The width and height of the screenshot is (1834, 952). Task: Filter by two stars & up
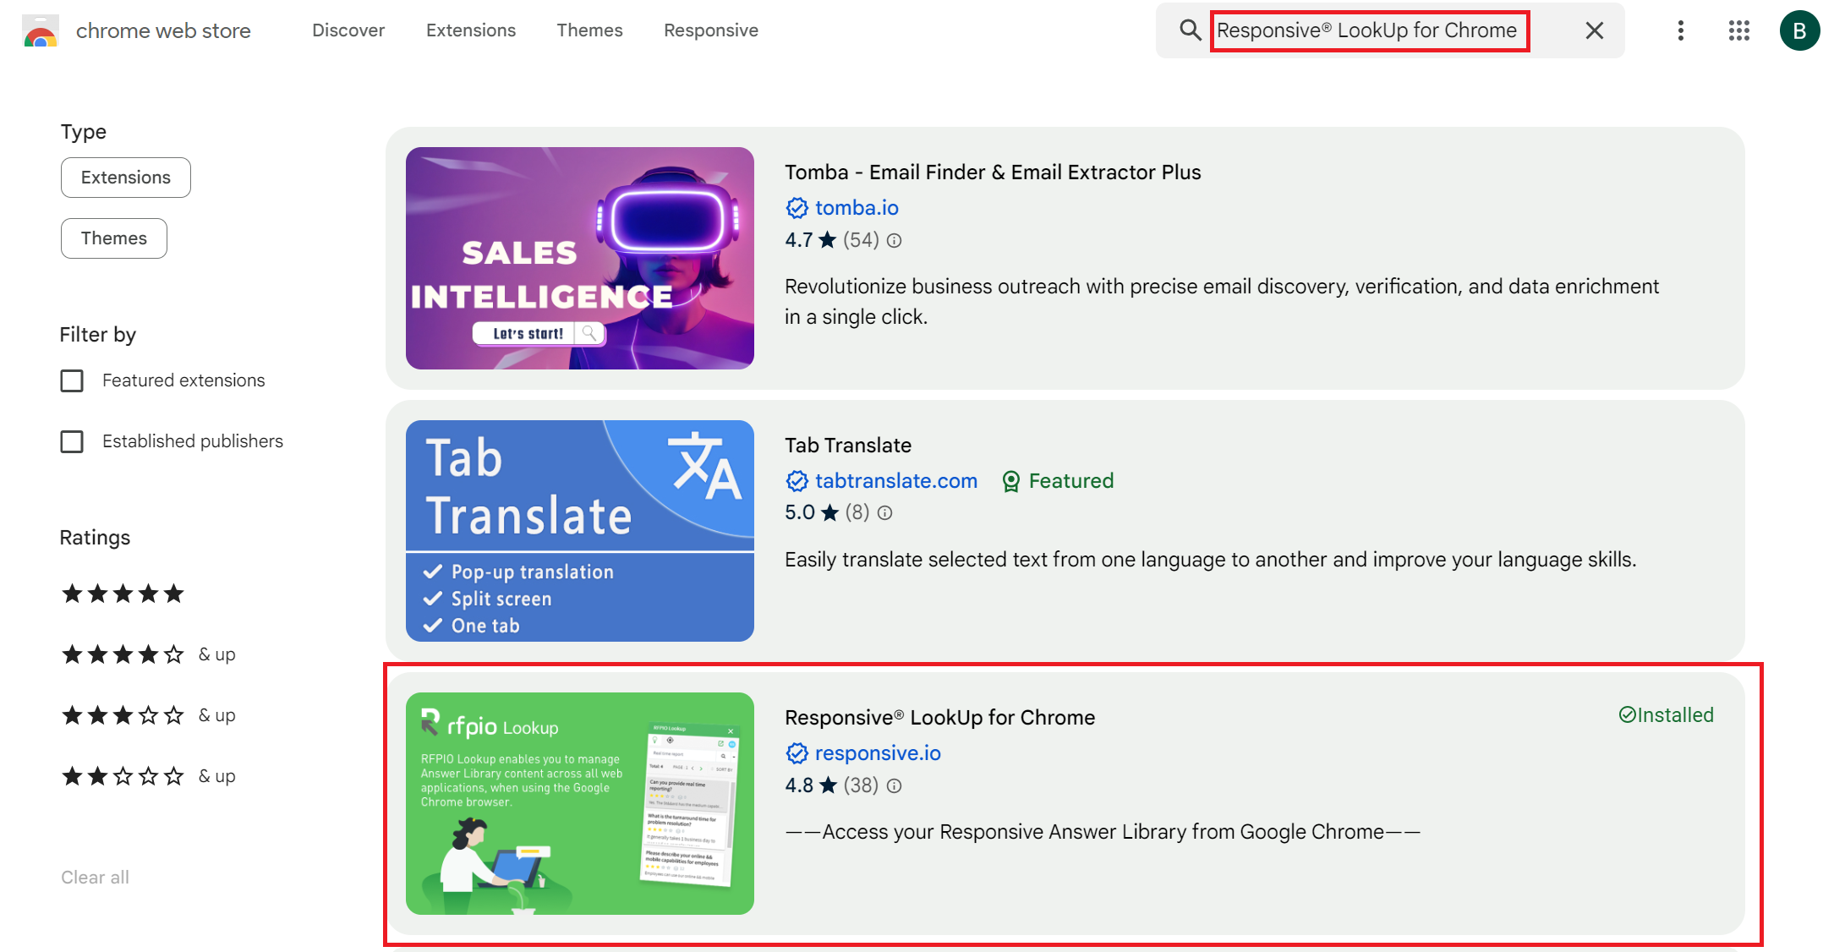click(x=148, y=776)
